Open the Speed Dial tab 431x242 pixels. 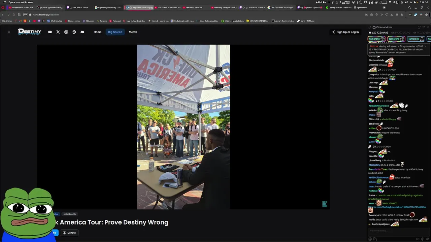[360, 7]
